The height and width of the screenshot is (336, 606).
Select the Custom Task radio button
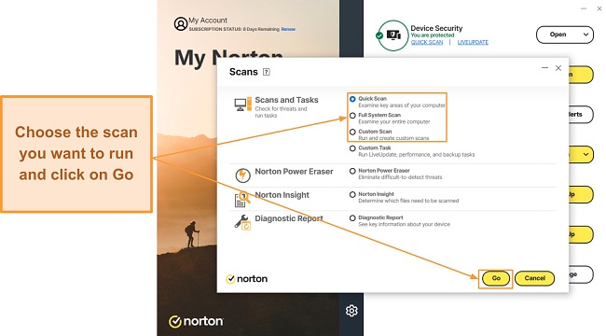[x=352, y=148]
